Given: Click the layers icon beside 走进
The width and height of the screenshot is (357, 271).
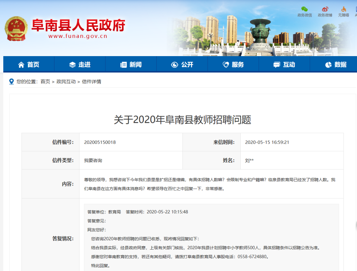Looking at the screenshot, I should point(72,65).
